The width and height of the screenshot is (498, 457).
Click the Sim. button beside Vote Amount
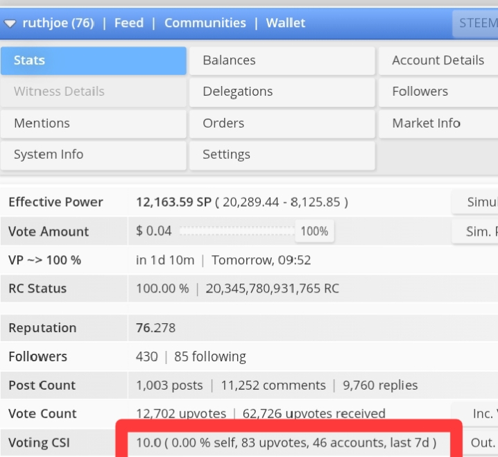pyautogui.click(x=475, y=232)
